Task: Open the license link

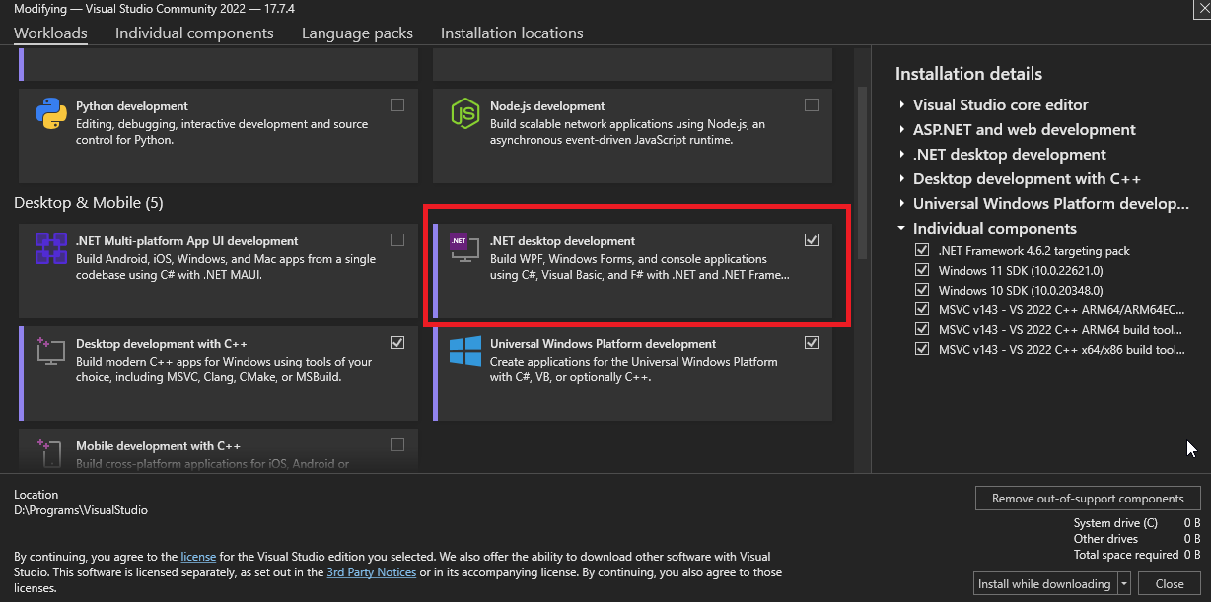Action: 198,557
